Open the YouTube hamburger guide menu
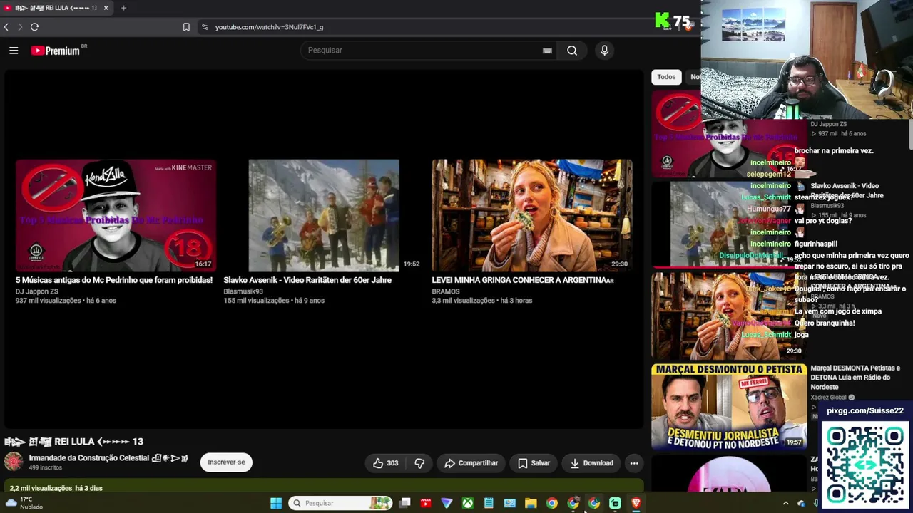 [x=14, y=51]
